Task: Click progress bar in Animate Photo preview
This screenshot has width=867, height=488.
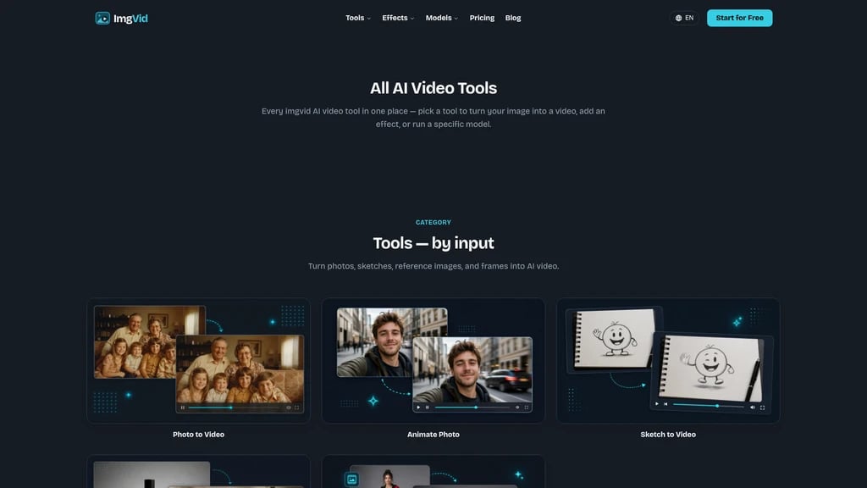Action: [x=472, y=408]
